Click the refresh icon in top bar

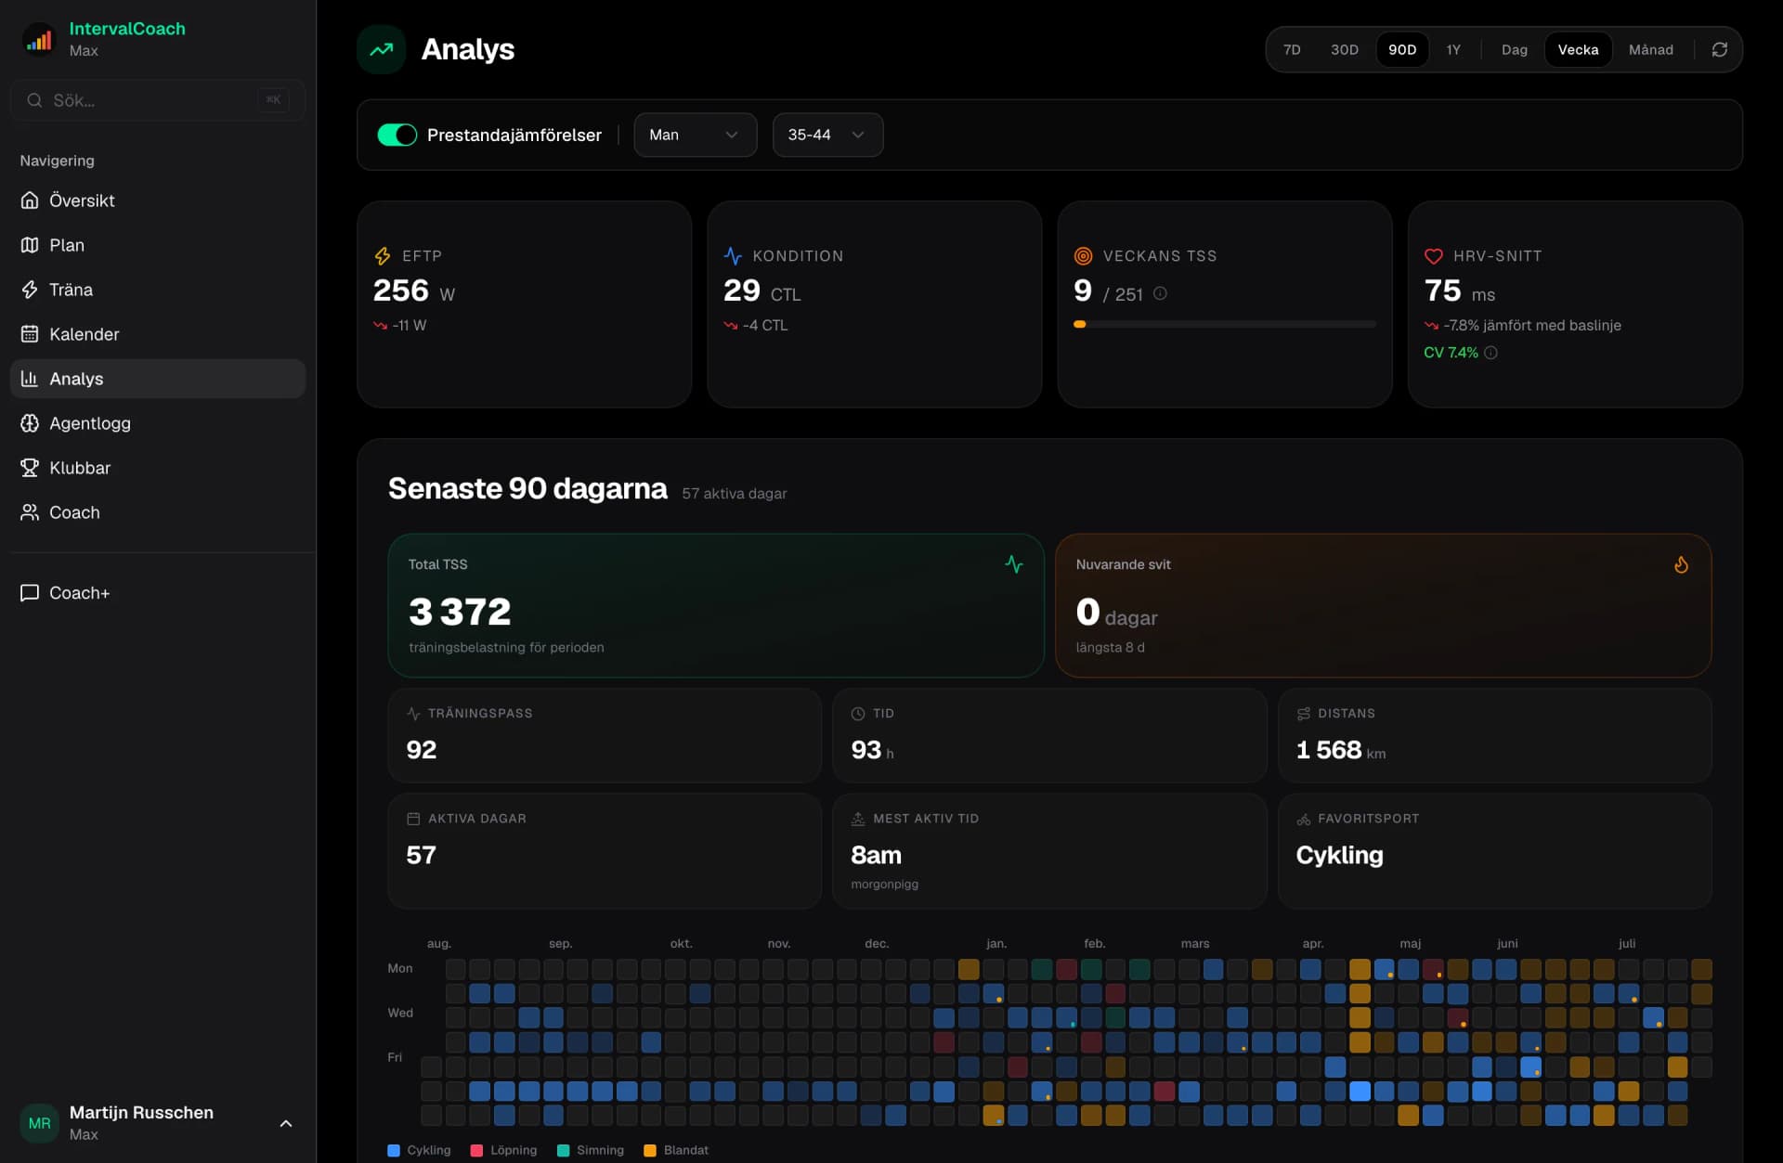[x=1719, y=50]
